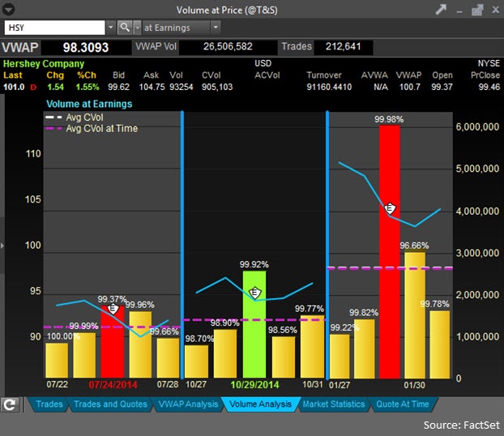Click the Turnover value 91160.4410

[329, 88]
